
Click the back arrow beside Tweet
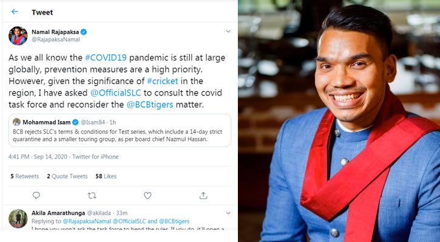[x=15, y=11]
